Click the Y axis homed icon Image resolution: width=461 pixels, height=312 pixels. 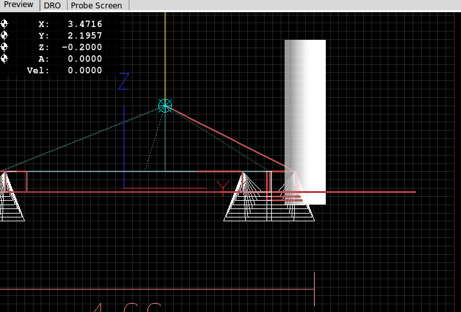(x=5, y=35)
